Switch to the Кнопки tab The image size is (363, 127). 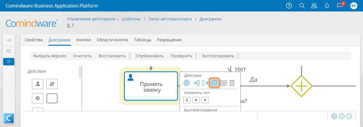pyautogui.click(x=84, y=40)
